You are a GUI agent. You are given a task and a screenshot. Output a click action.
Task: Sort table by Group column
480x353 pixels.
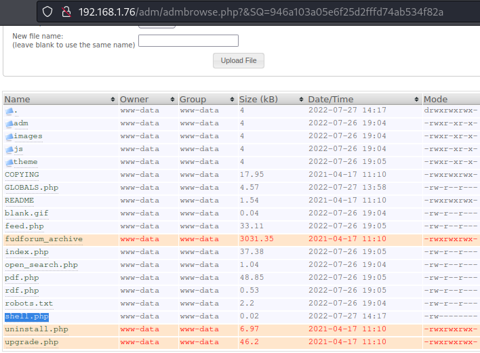click(207, 100)
